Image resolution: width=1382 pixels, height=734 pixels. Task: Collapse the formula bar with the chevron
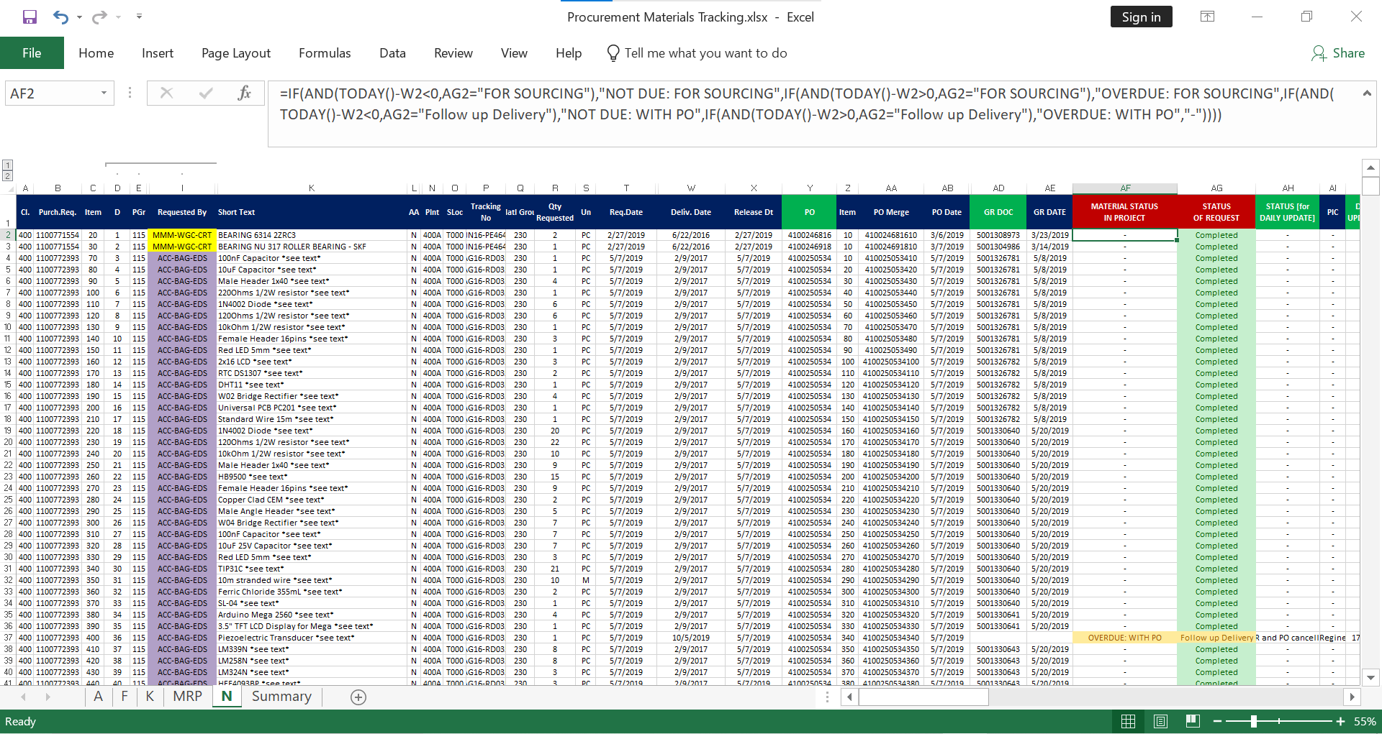click(x=1366, y=93)
